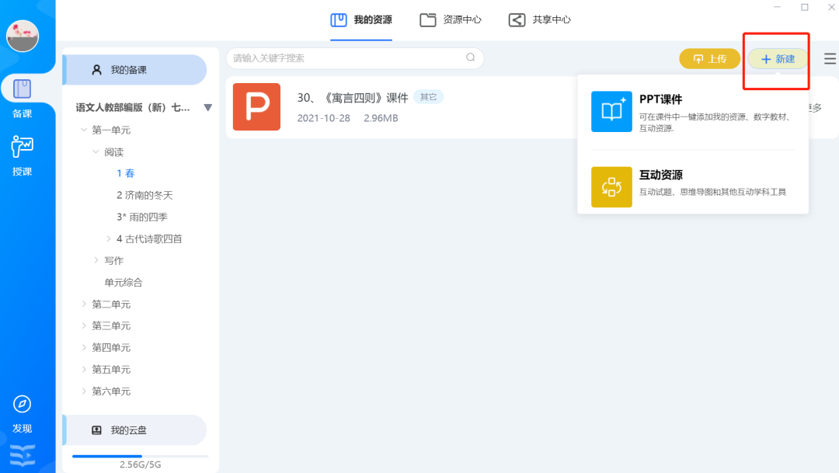
Task: Click the 新建 create new button
Action: point(776,57)
